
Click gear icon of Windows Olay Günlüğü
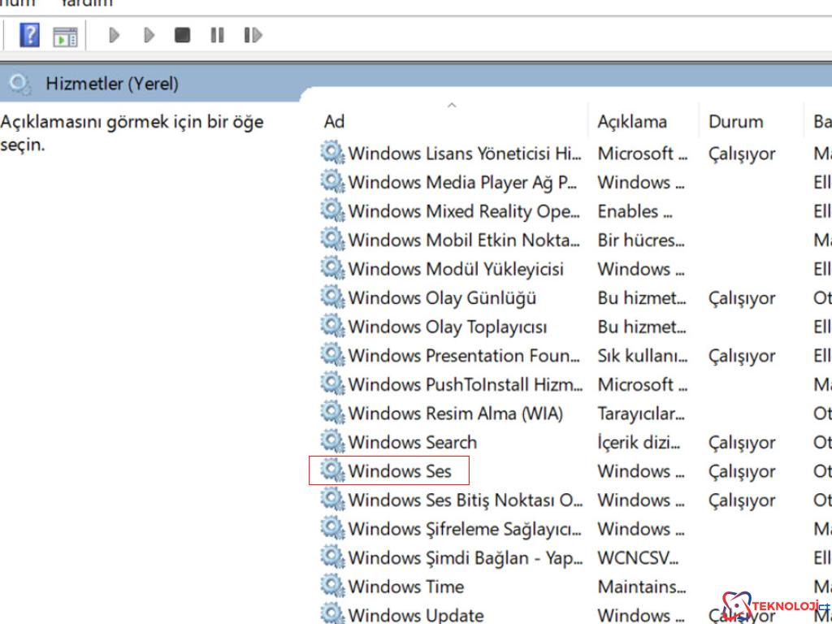(x=332, y=297)
